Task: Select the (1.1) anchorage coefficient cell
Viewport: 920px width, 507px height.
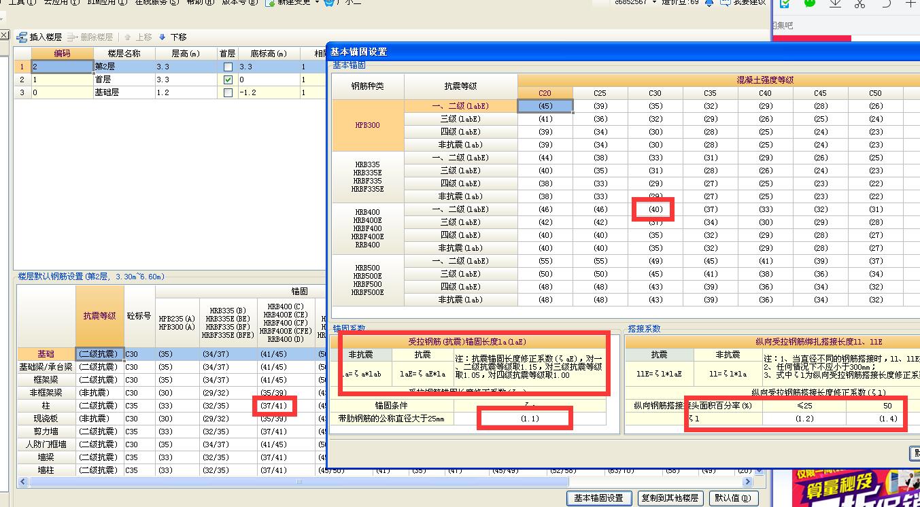Action: 530,419
